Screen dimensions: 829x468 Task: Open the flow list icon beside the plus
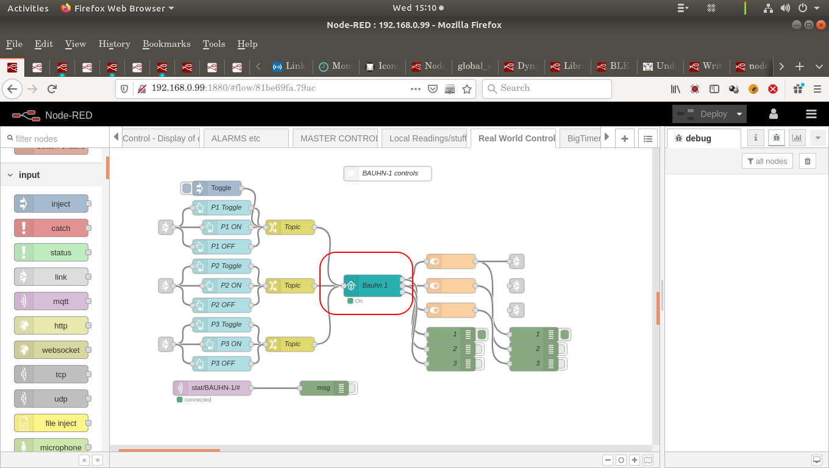648,138
